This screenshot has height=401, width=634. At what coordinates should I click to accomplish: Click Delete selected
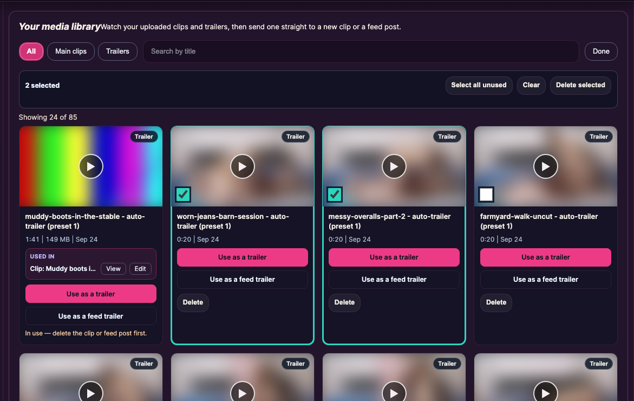pos(580,86)
